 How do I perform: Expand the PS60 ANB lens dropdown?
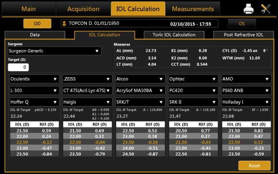[x=246, y=90]
